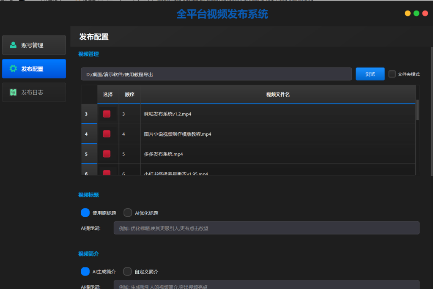Click the user icon beside 账号管理
This screenshot has width=433, height=289.
pyautogui.click(x=13, y=45)
